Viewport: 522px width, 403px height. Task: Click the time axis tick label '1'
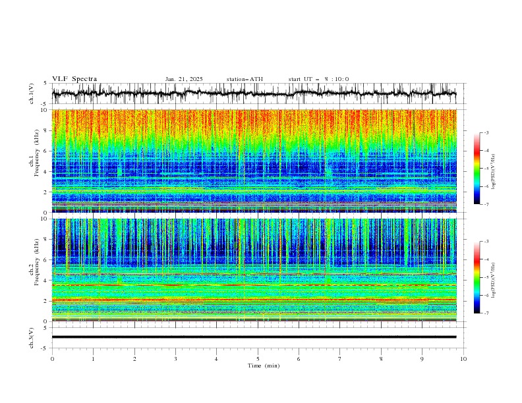coord(93,359)
